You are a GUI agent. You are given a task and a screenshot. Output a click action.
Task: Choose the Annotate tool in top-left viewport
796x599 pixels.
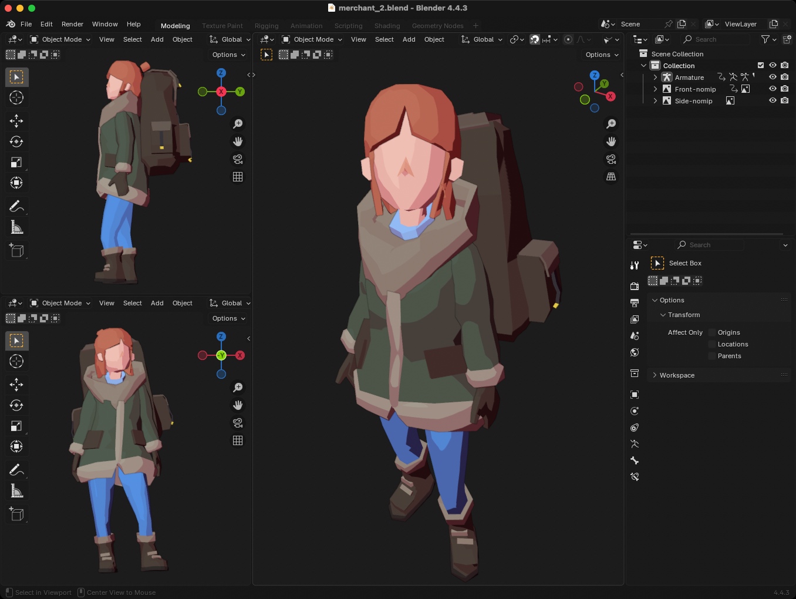pyautogui.click(x=16, y=206)
